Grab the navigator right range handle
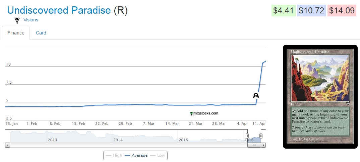This screenshot has height=162, width=360. tap(261, 136)
